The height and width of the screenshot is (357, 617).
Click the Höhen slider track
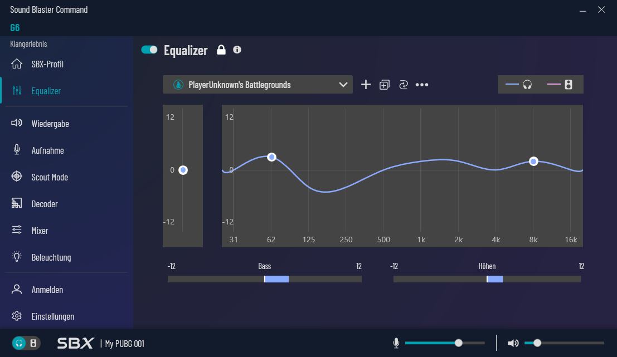click(x=487, y=279)
